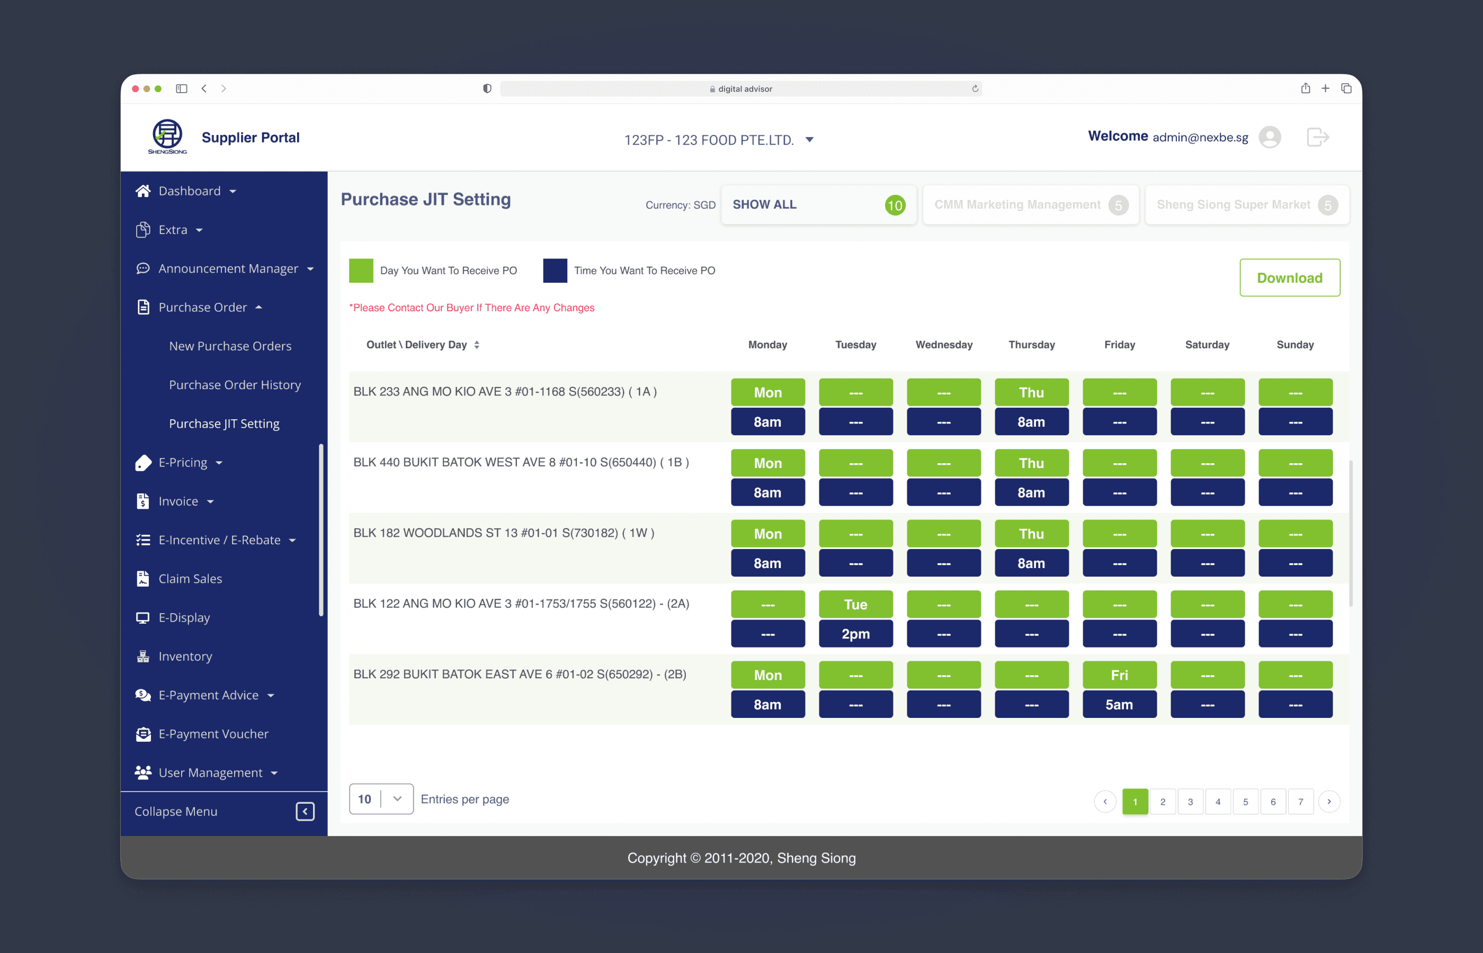Expand the User Management arrow
Image resolution: width=1483 pixels, height=953 pixels.
(274, 773)
